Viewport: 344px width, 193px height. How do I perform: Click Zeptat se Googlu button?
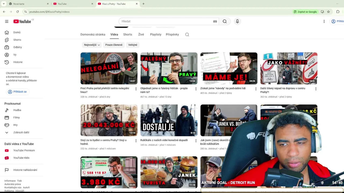tap(305, 12)
